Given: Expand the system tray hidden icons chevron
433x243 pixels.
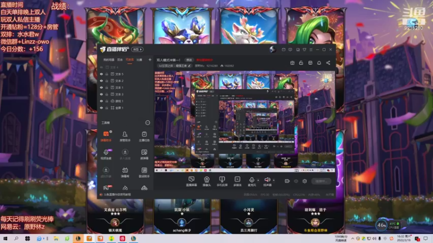Looking at the screenshot, I should (353, 239).
